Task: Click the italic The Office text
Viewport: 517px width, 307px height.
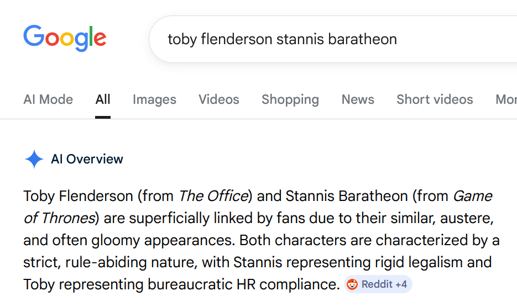Action: click(x=213, y=196)
